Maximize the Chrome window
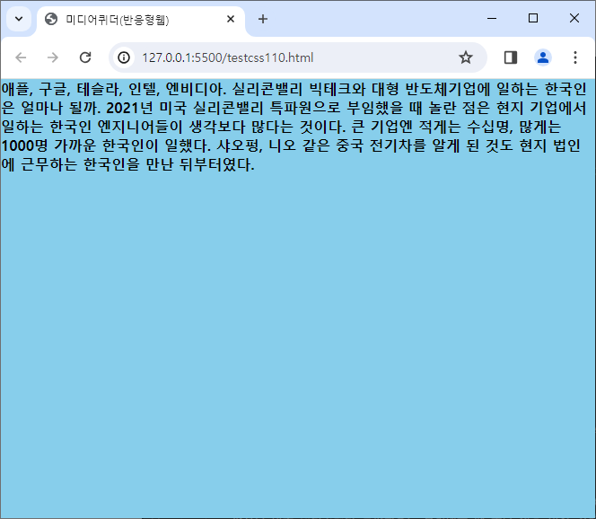Screen dimensions: 596x519 coord(533,18)
